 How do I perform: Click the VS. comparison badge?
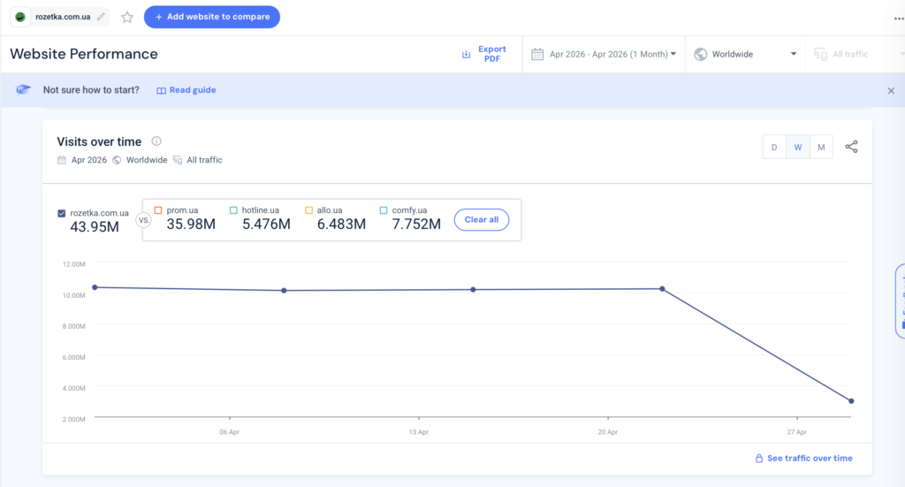pyautogui.click(x=144, y=220)
